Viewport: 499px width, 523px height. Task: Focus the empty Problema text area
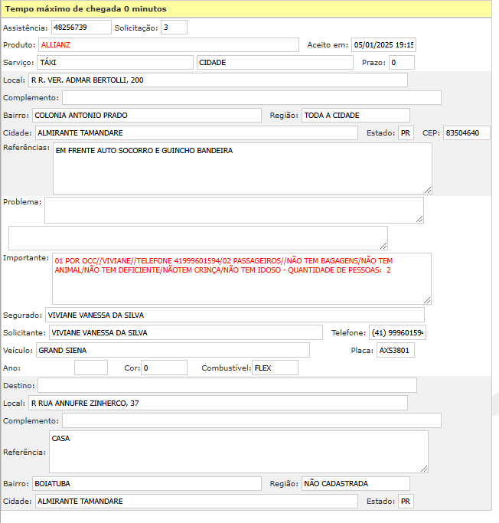(x=233, y=210)
